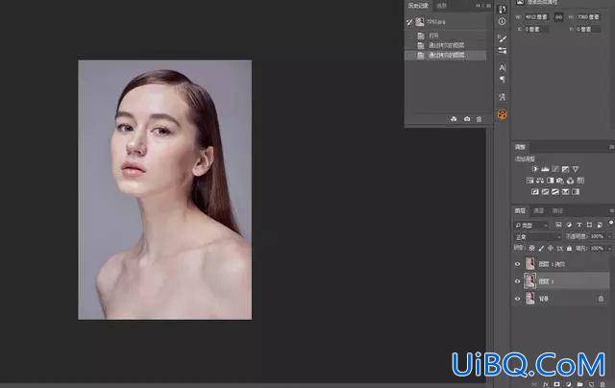Image resolution: width=615 pixels, height=388 pixels.
Task: Click the X position value field
Action: click(536, 29)
